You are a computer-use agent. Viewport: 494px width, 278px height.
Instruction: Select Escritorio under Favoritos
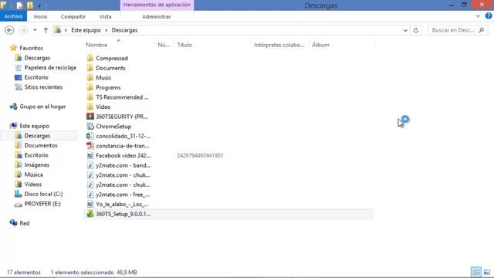36,77
